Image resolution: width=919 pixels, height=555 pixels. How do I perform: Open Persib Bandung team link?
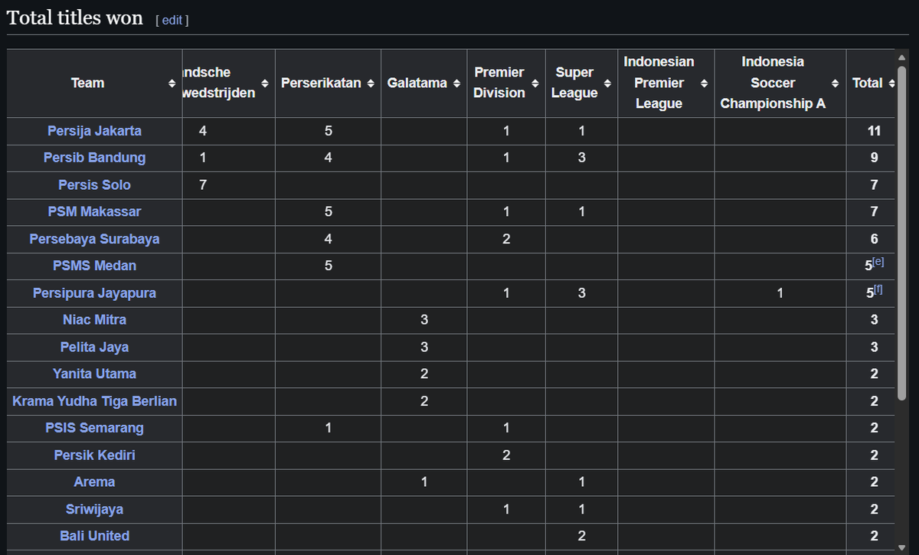pos(94,158)
